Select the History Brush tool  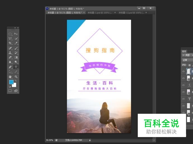[x=16, y=53]
